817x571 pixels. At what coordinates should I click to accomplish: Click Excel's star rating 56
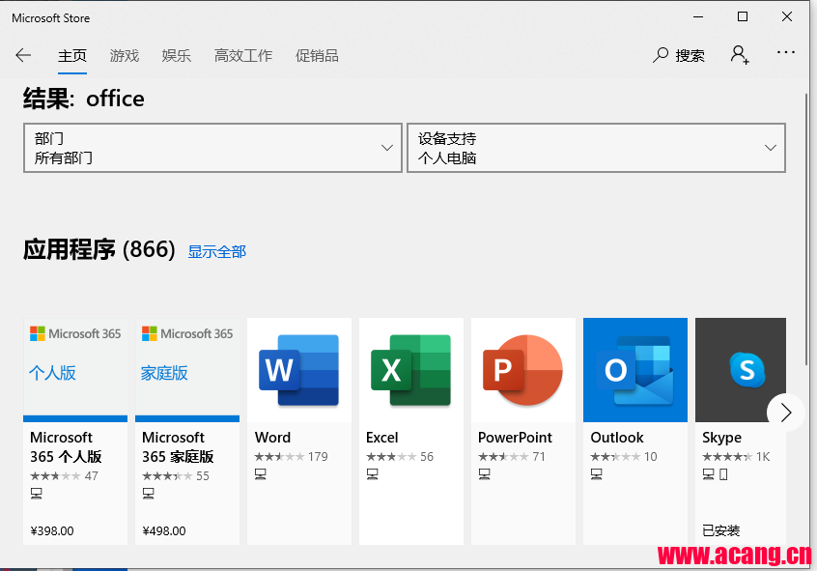(x=400, y=457)
